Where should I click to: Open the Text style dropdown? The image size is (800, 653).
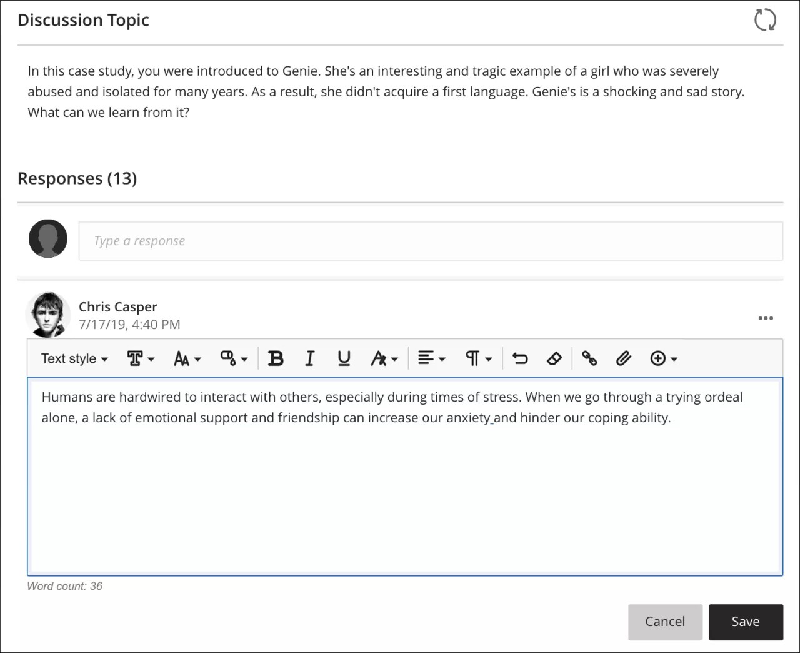click(x=73, y=358)
